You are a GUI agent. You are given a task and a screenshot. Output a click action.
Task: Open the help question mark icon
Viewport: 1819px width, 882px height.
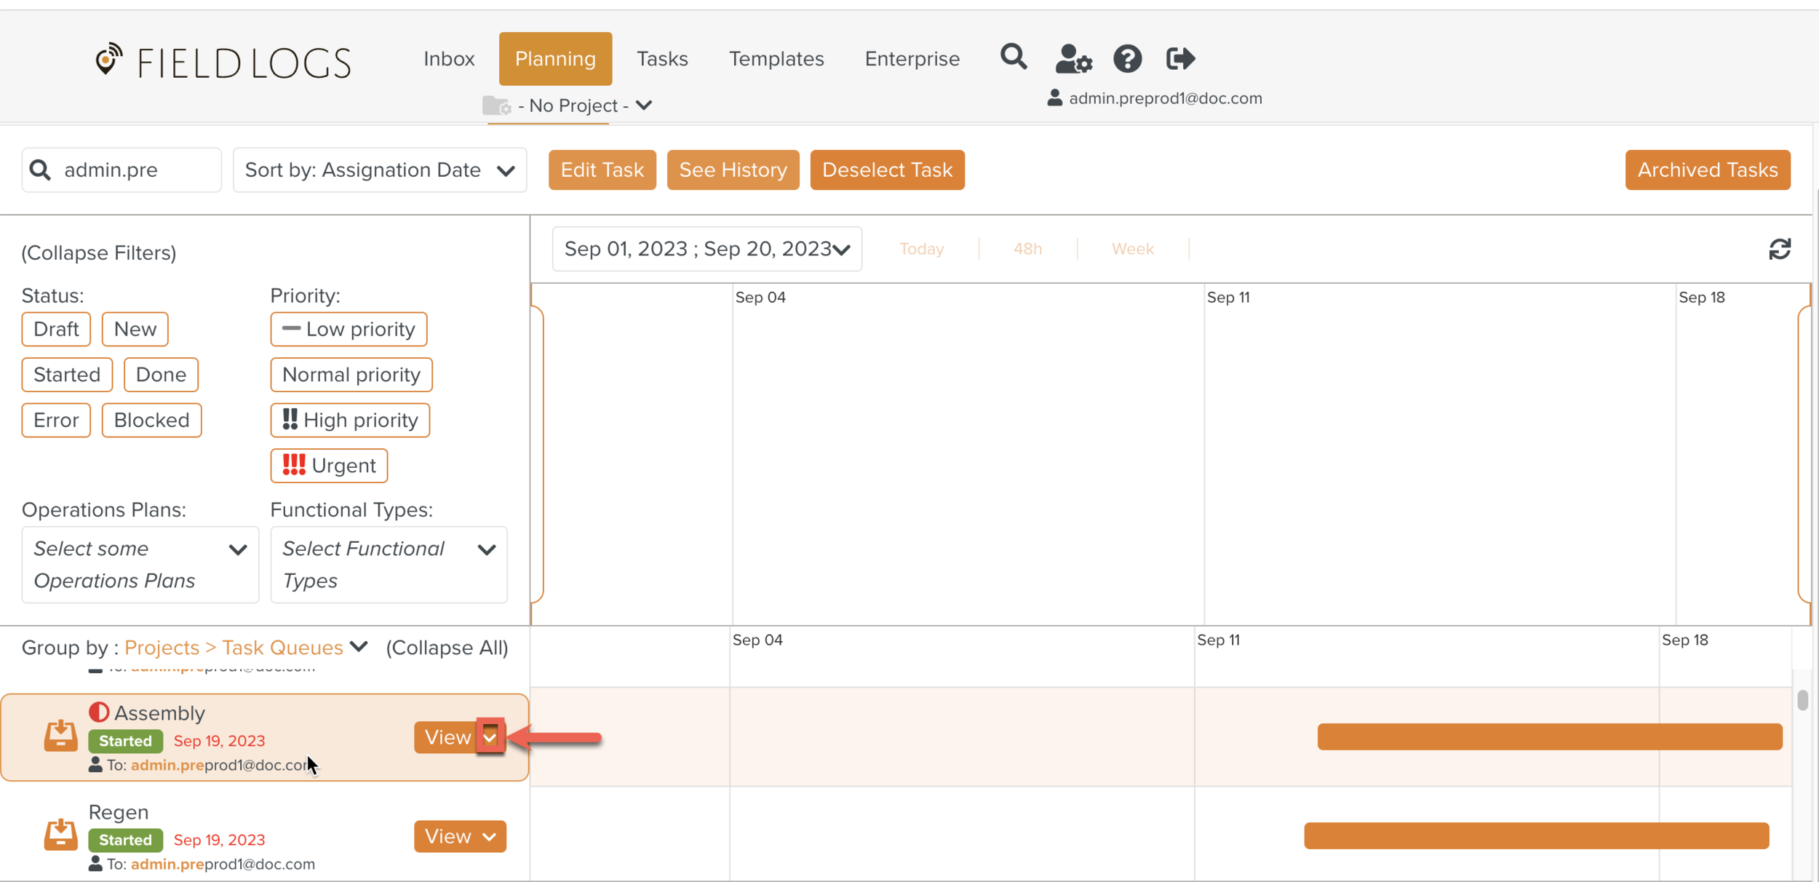click(x=1127, y=59)
